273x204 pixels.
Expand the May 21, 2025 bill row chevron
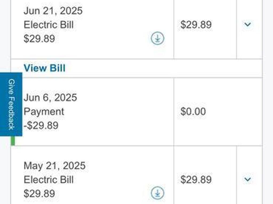pyautogui.click(x=248, y=180)
